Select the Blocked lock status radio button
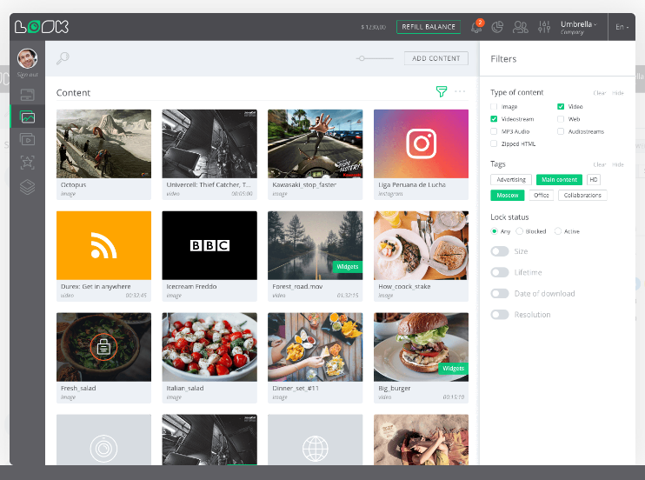Viewport: 645px width, 480px height. [x=520, y=231]
